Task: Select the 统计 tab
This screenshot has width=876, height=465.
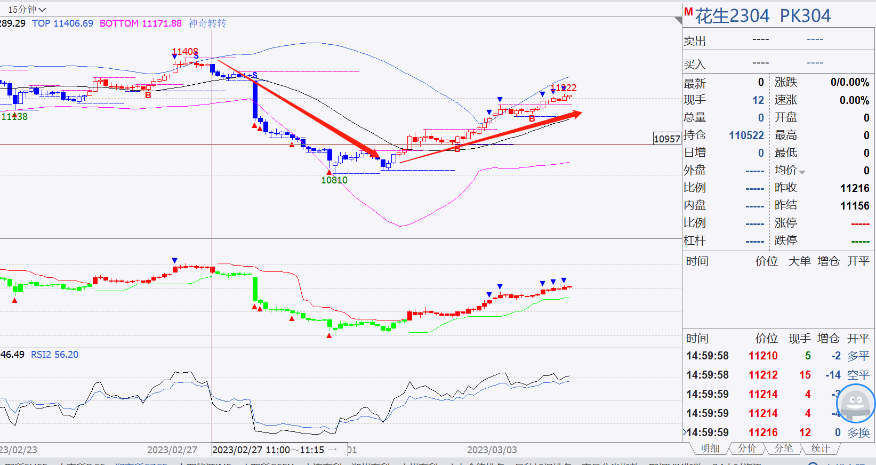Action: [820, 448]
